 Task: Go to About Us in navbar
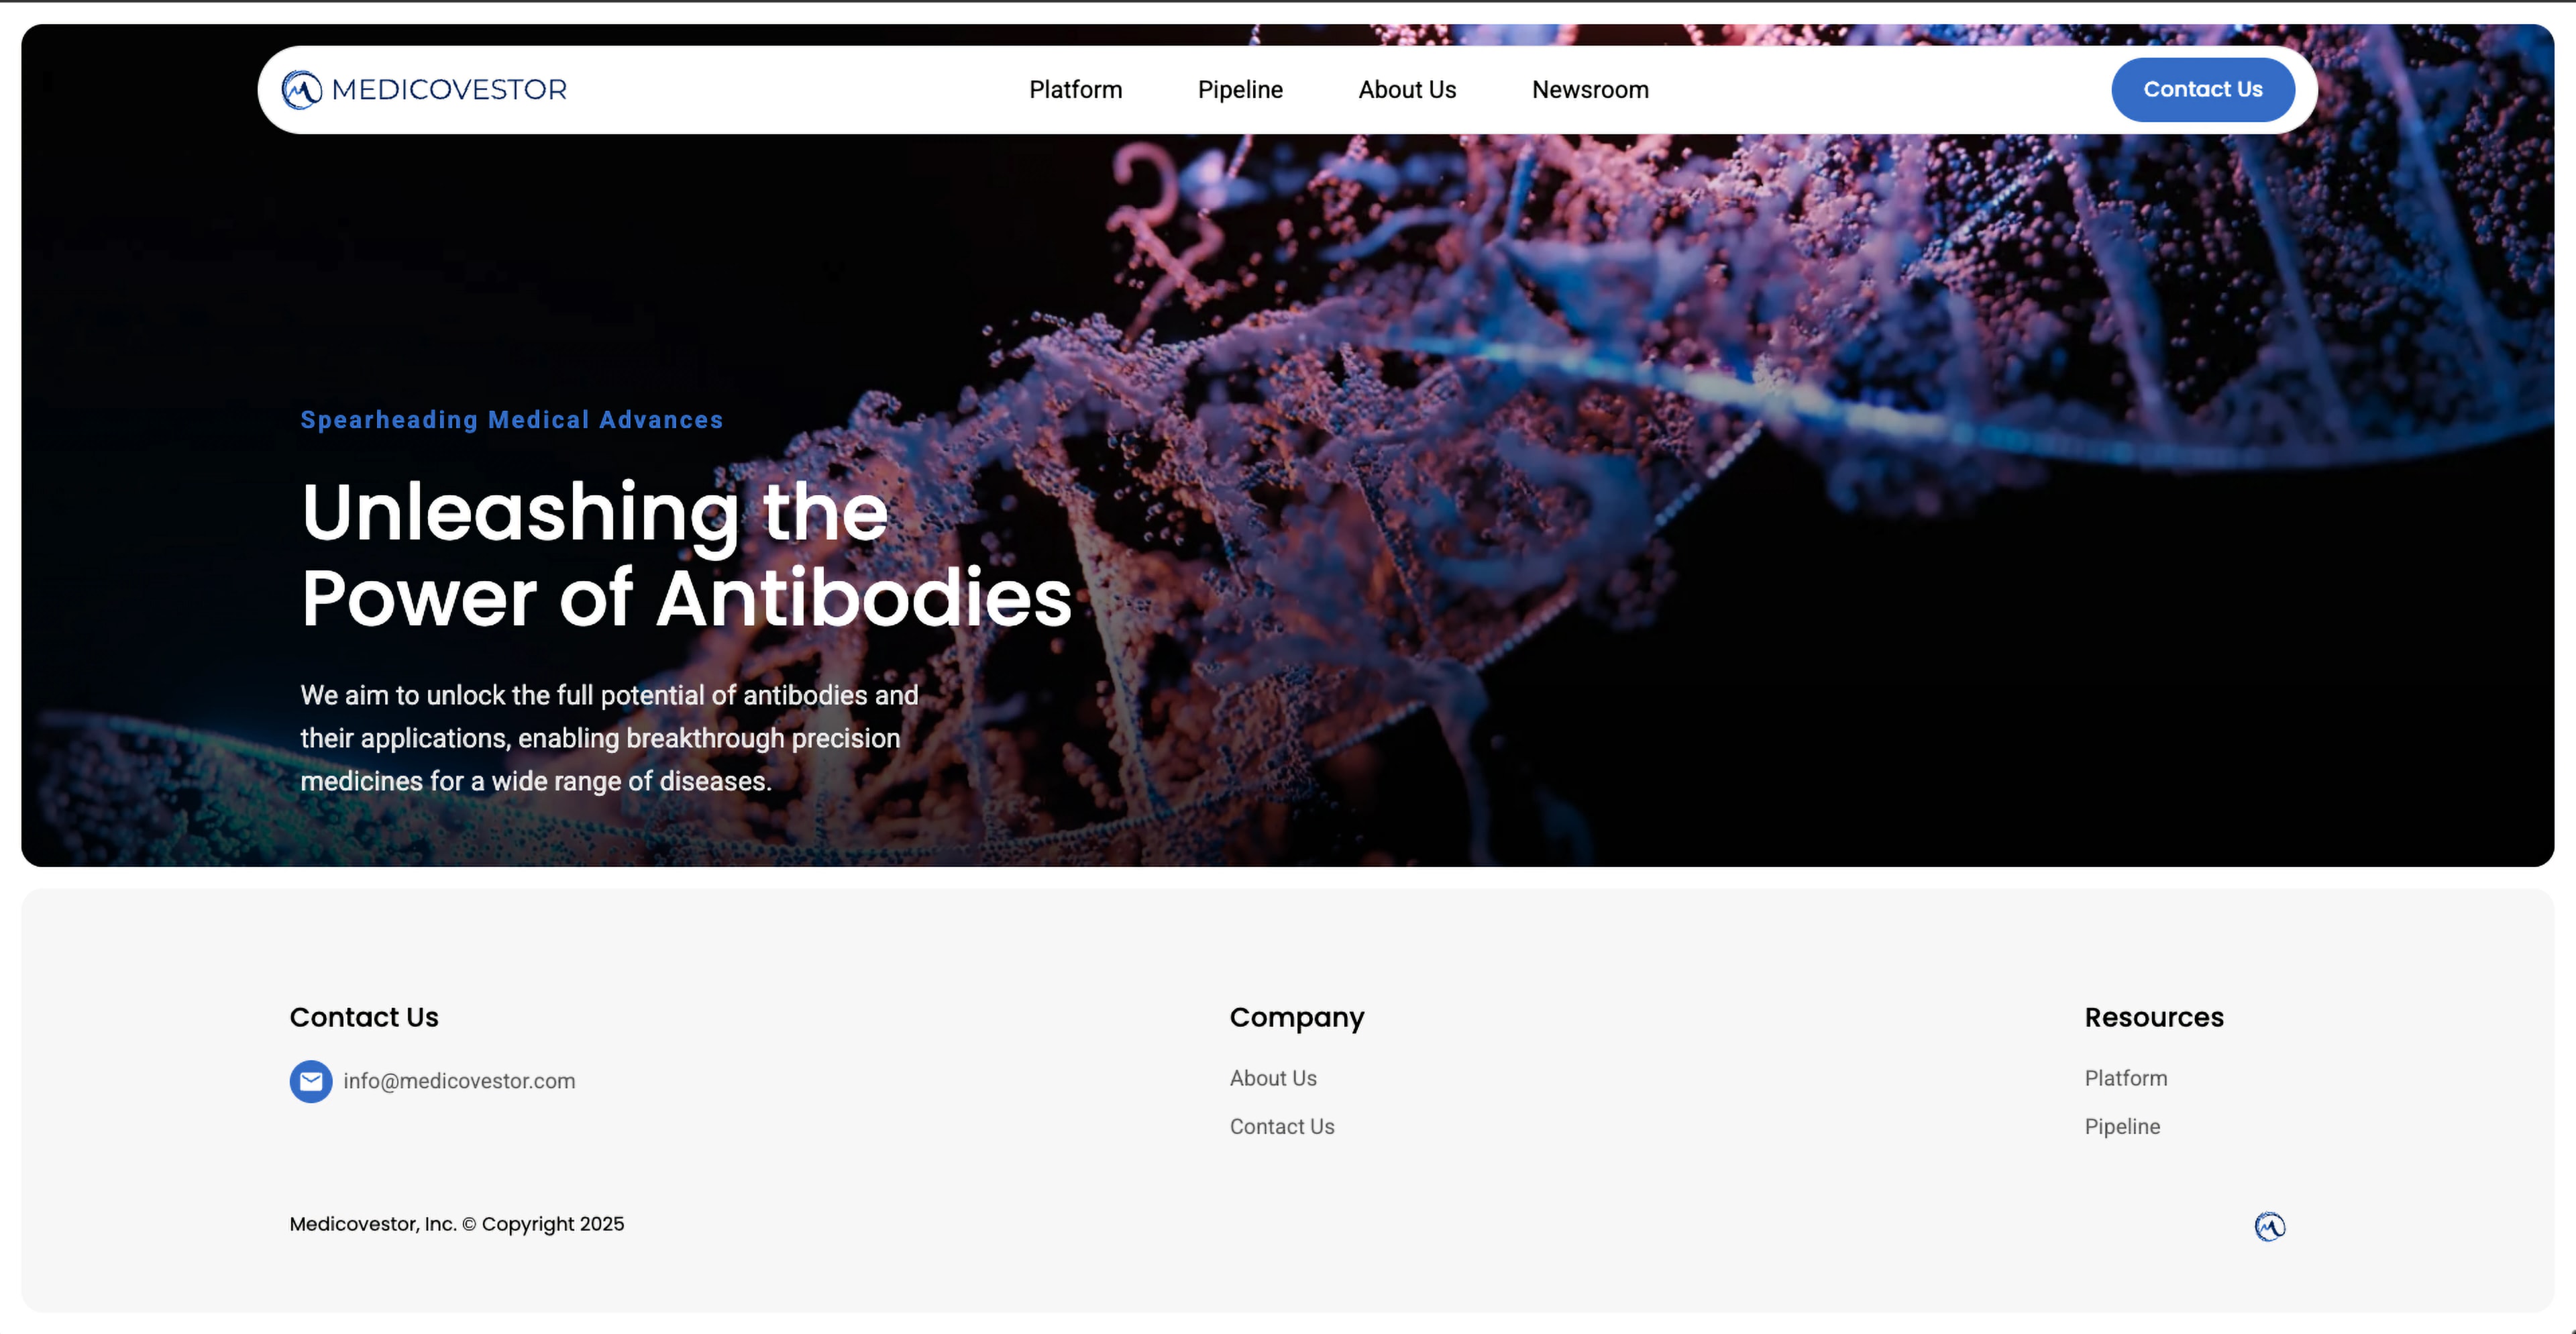point(1407,90)
